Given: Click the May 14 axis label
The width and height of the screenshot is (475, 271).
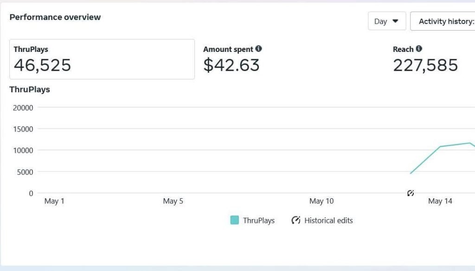Looking at the screenshot, I should pyautogui.click(x=440, y=201).
